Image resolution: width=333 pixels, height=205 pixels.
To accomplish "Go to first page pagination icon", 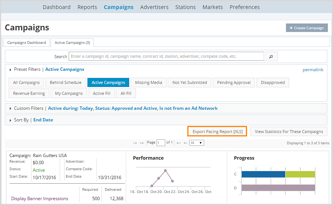I will (135, 143).
